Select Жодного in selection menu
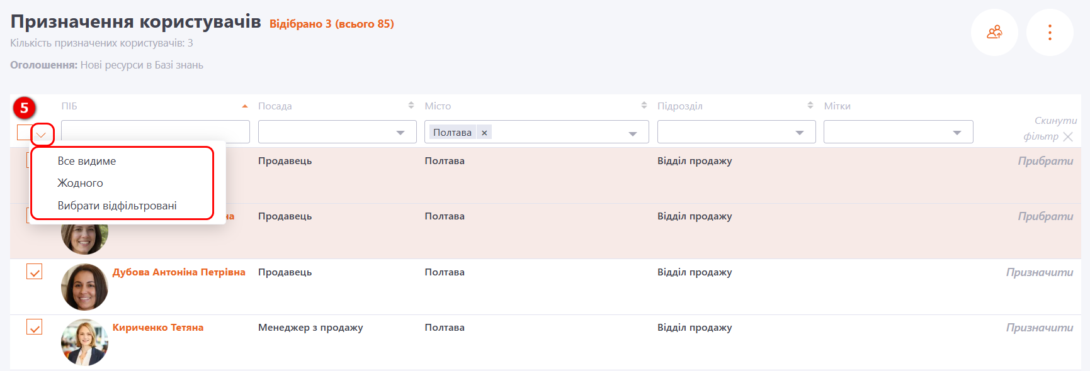Screen dimensions: 1090x371 click(80, 183)
